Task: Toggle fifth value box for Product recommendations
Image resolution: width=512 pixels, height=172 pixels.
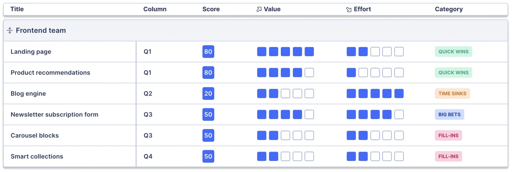Action: (x=309, y=72)
